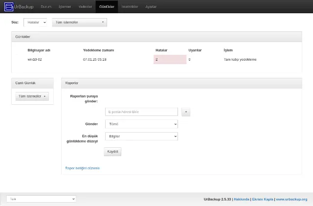Click the 07.01.25 05:18 backup time
The image size is (313, 206).
click(x=94, y=60)
